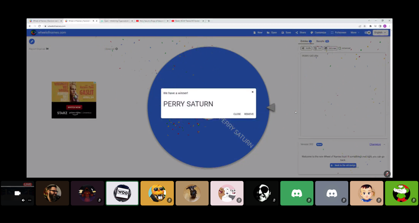Image resolution: width=419 pixels, height=223 pixels.
Task: Switch to the Entries tab
Action: pyautogui.click(x=306, y=41)
